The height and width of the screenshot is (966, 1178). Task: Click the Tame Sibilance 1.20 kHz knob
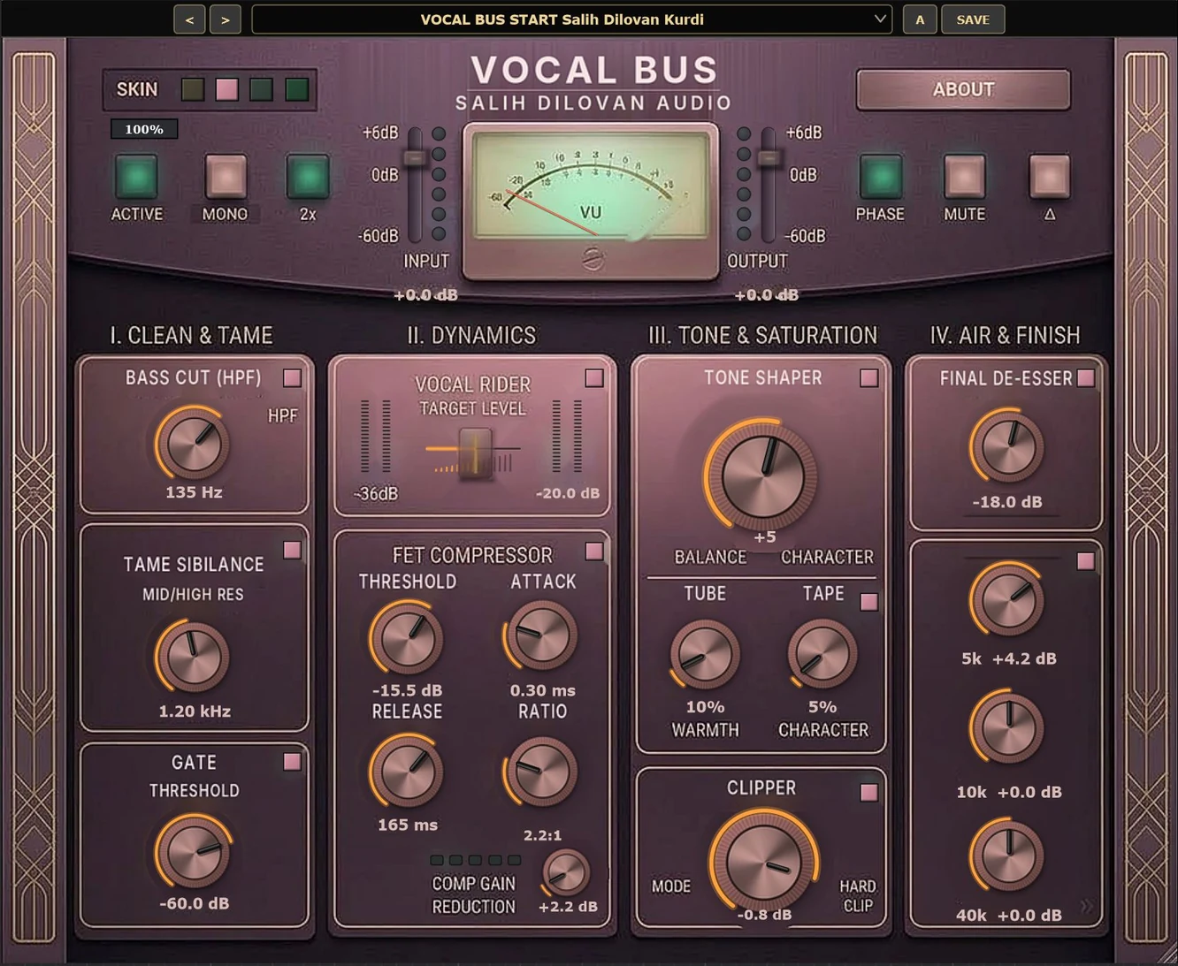point(194,658)
